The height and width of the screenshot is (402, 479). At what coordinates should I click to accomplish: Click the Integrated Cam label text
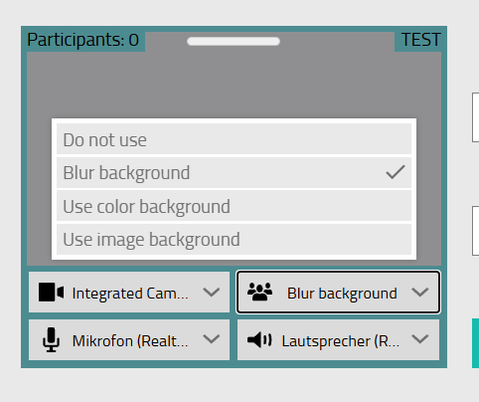point(130,294)
